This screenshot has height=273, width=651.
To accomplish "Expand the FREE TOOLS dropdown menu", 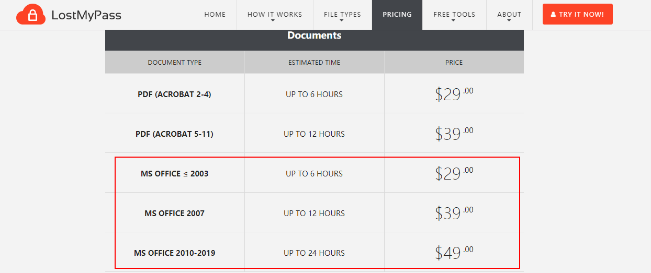I will [454, 15].
